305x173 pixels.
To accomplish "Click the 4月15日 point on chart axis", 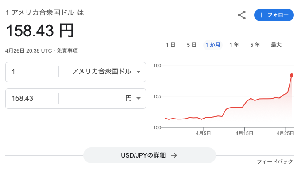I will click(244, 133).
